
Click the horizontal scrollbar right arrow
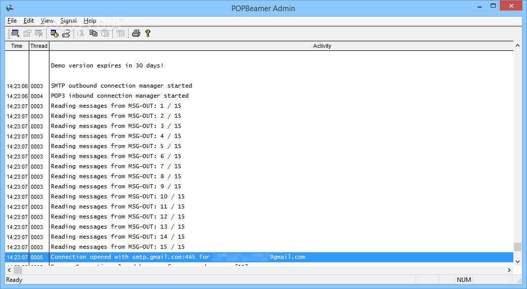(509, 270)
